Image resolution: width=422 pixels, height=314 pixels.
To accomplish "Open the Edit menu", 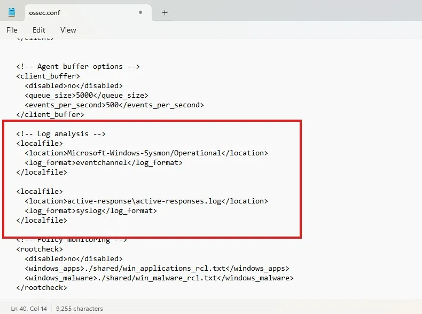I will click(x=38, y=30).
